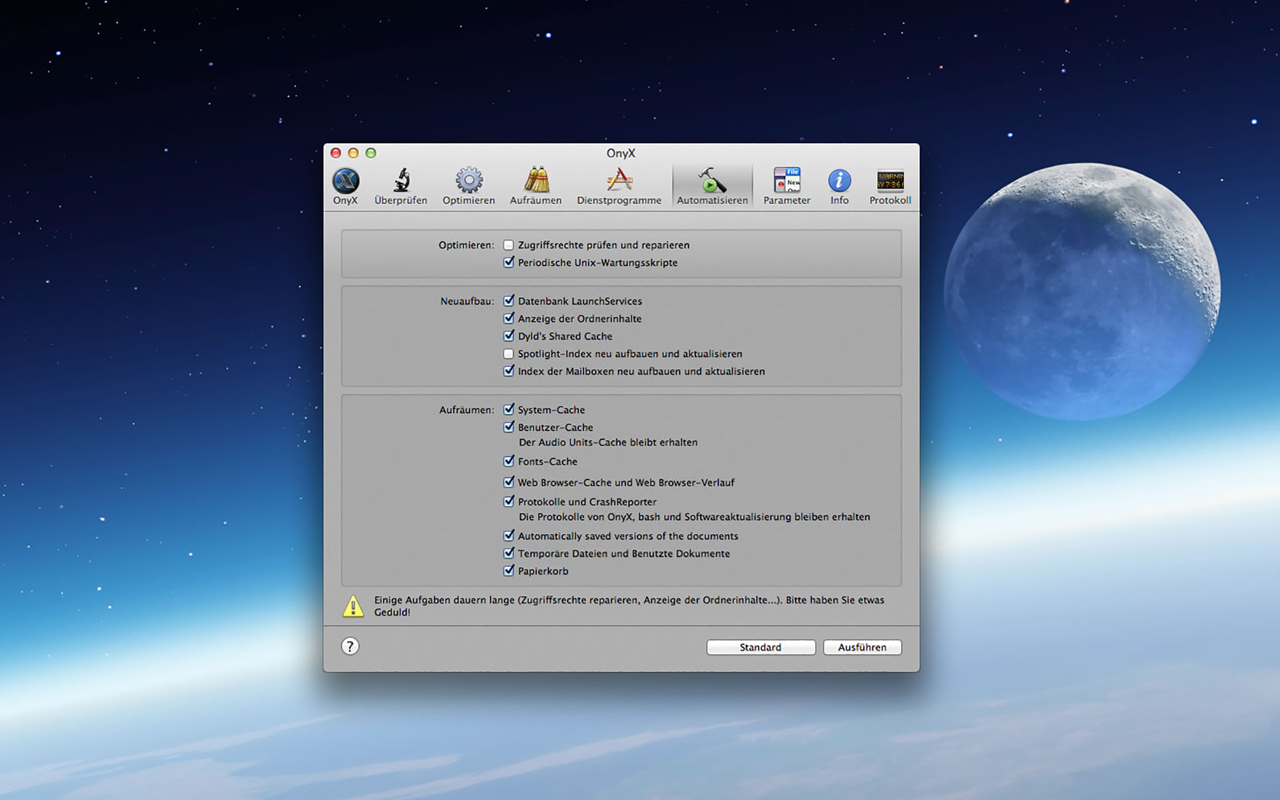The height and width of the screenshot is (800, 1280).
Task: Enable Zugriffsrechte prüfen und reparieren
Action: [x=508, y=245]
